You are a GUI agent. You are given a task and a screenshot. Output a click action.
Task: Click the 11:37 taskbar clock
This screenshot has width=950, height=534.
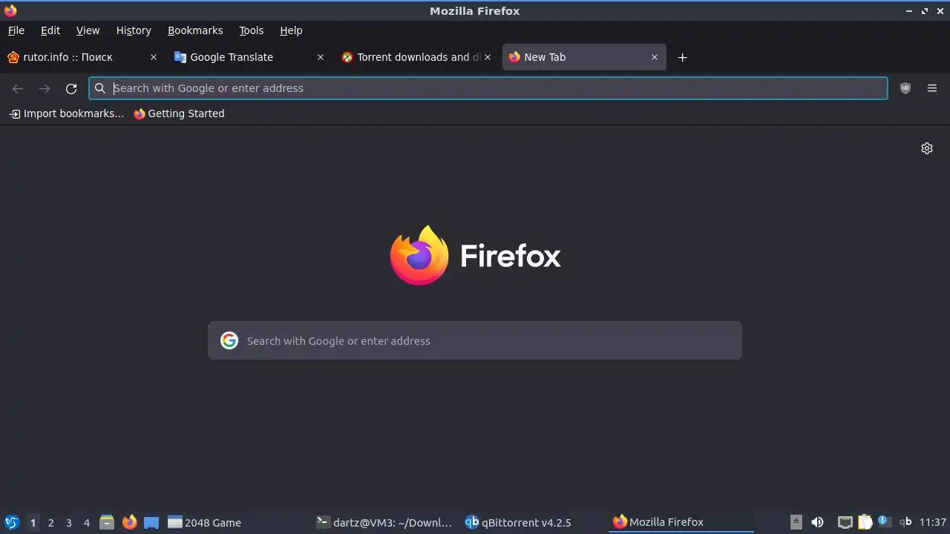(932, 522)
